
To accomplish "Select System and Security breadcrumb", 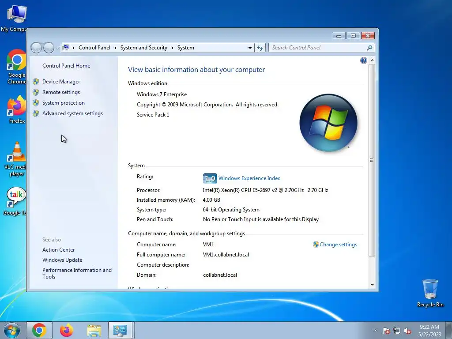I will point(143,48).
